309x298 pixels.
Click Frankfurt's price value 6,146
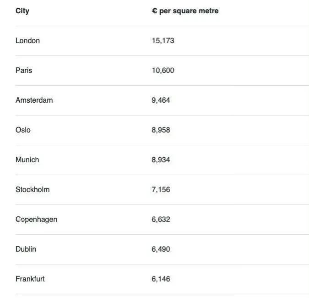tap(161, 279)
